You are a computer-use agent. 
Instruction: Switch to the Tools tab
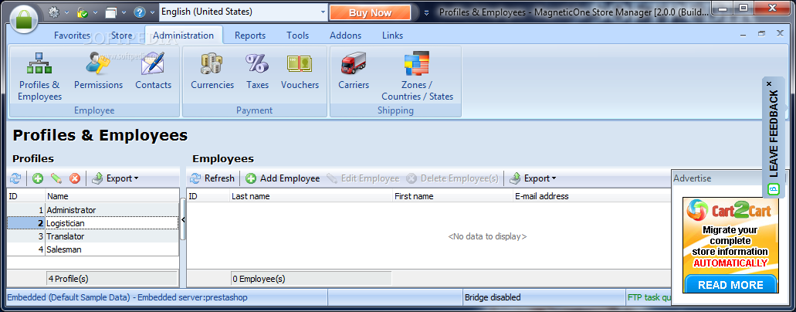297,36
